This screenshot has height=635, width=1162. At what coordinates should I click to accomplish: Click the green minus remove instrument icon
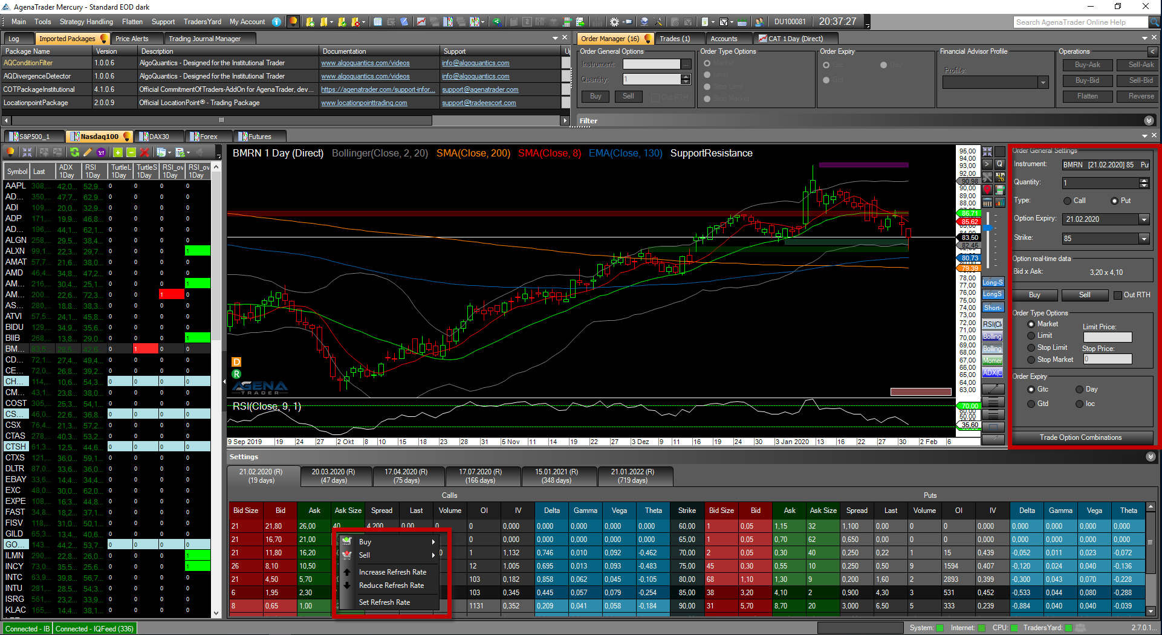pyautogui.click(x=131, y=152)
